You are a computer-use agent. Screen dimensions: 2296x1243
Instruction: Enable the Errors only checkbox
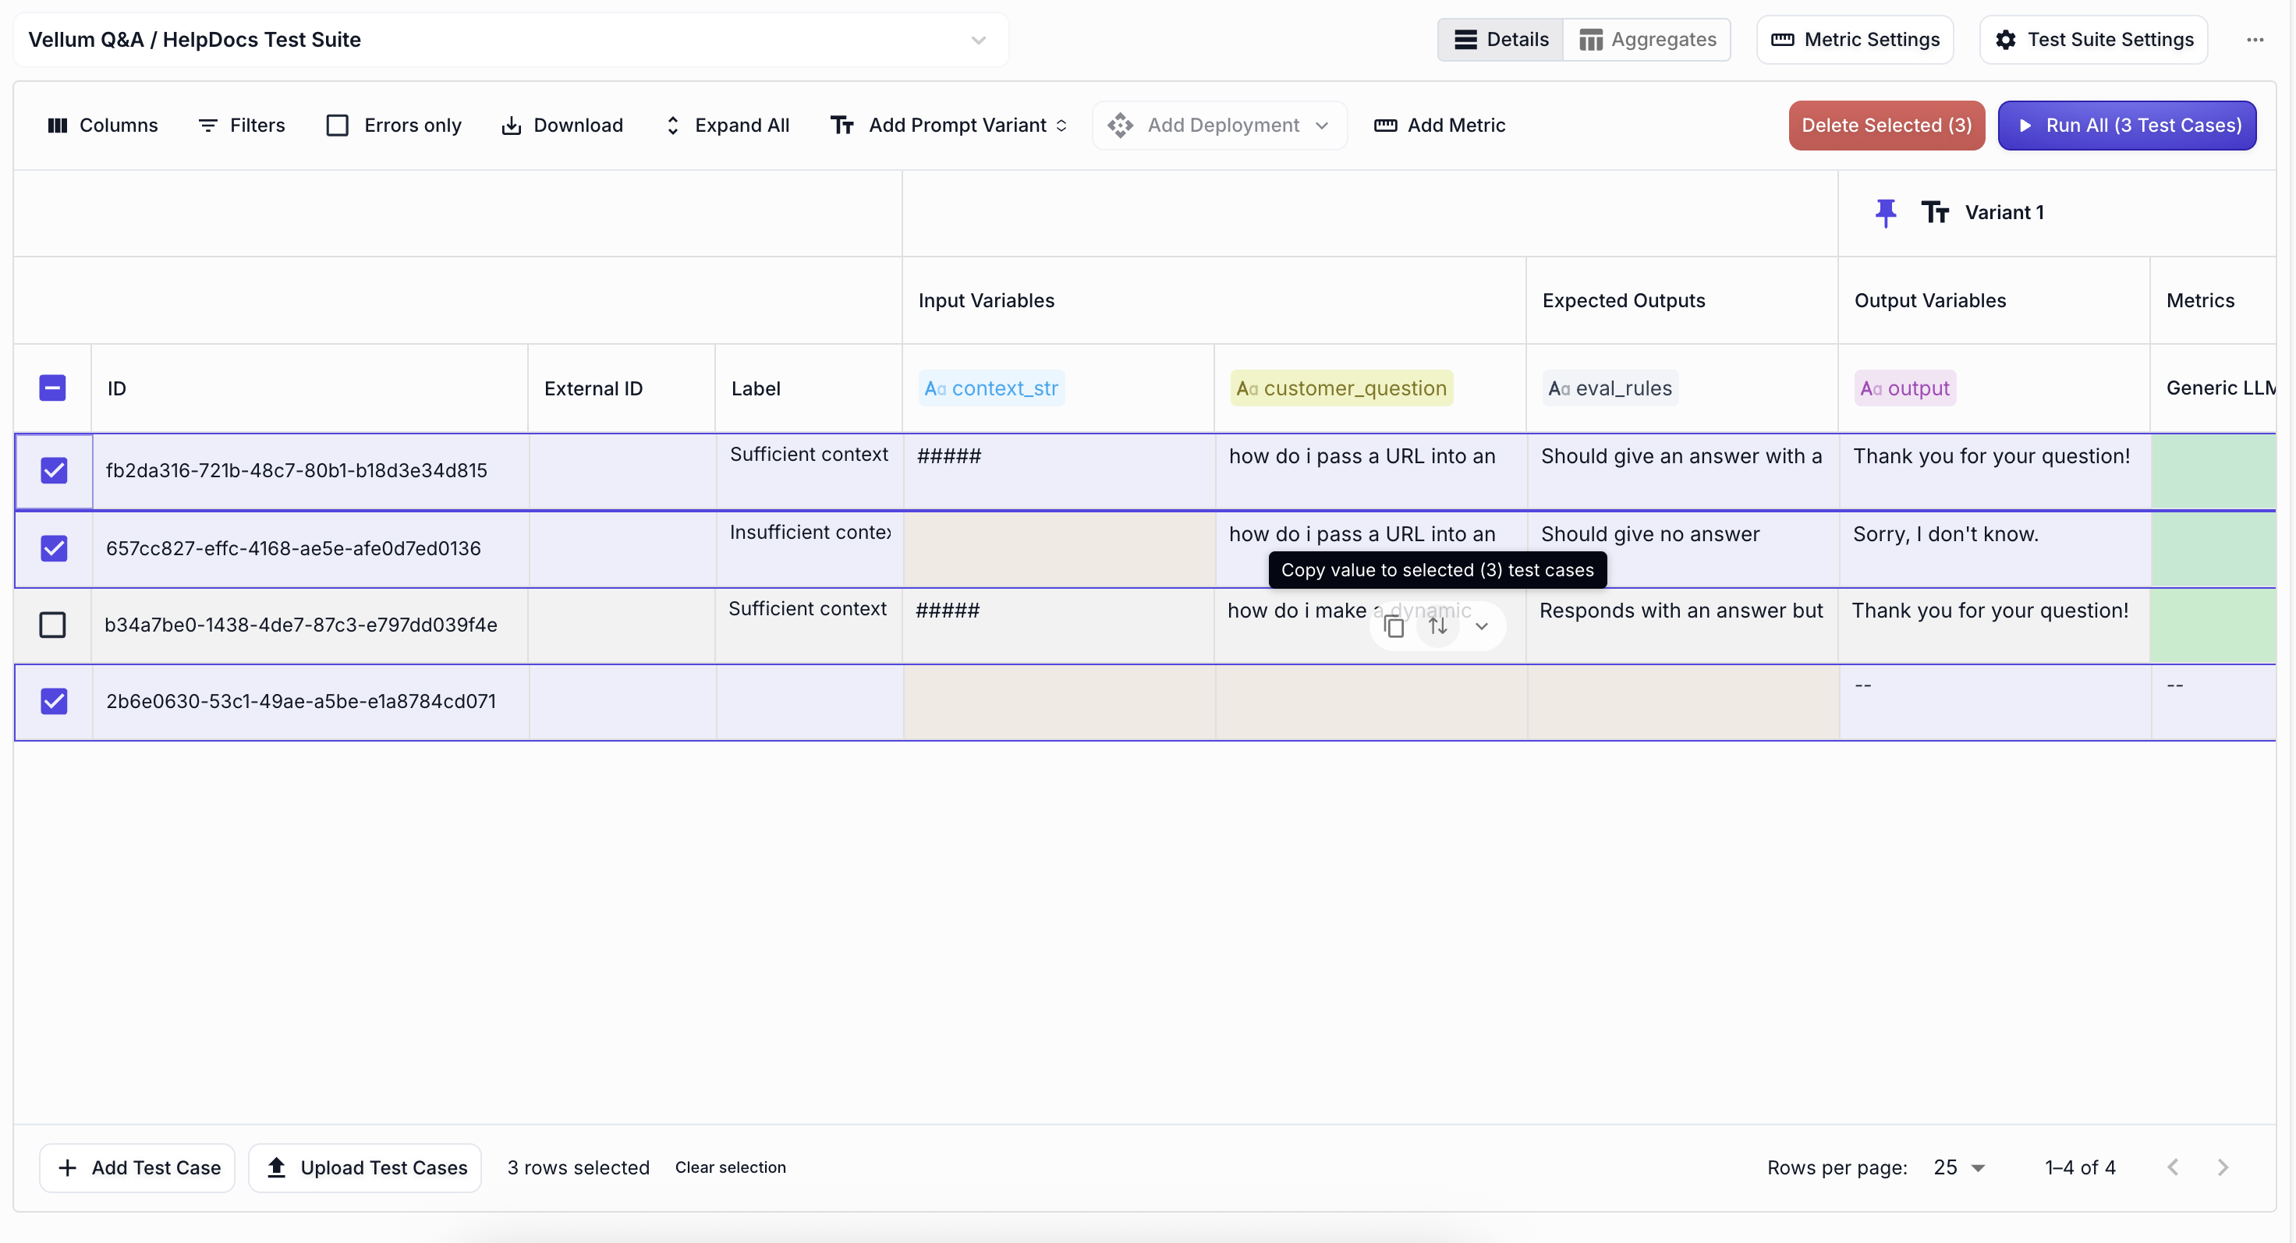pyautogui.click(x=337, y=126)
